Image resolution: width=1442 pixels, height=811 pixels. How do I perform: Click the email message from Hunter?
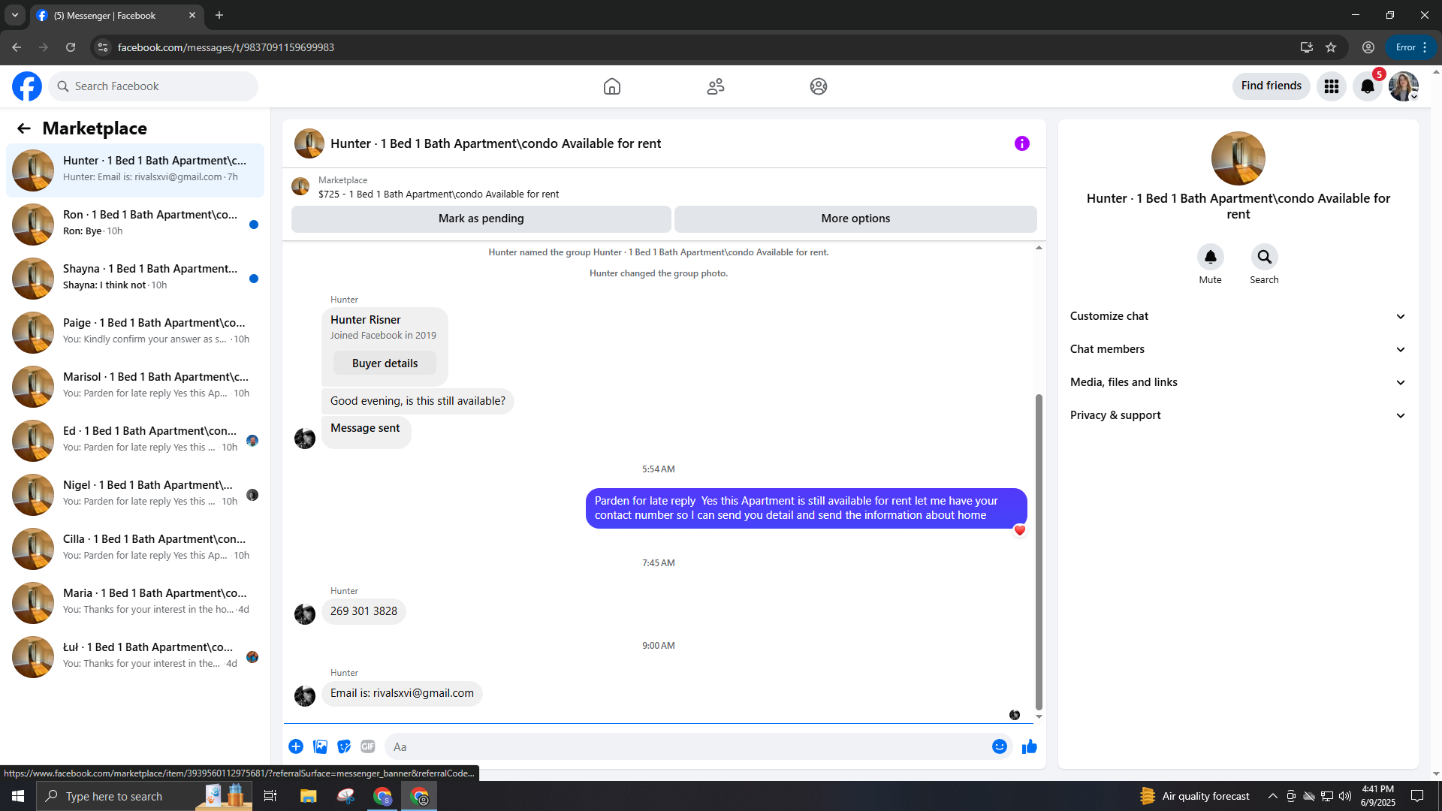click(x=402, y=693)
